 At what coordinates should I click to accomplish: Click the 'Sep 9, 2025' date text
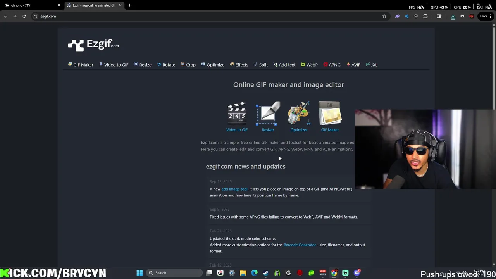(220, 209)
